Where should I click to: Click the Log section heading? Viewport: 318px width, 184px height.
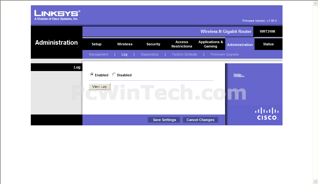pyautogui.click(x=77, y=67)
